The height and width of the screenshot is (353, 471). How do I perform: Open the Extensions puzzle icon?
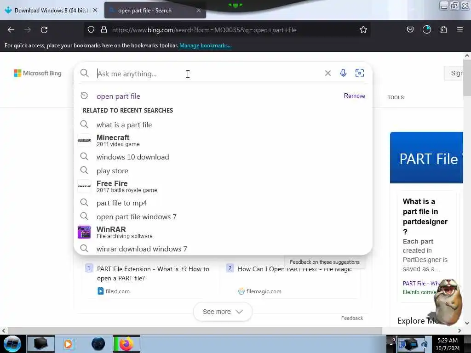[x=443, y=29]
